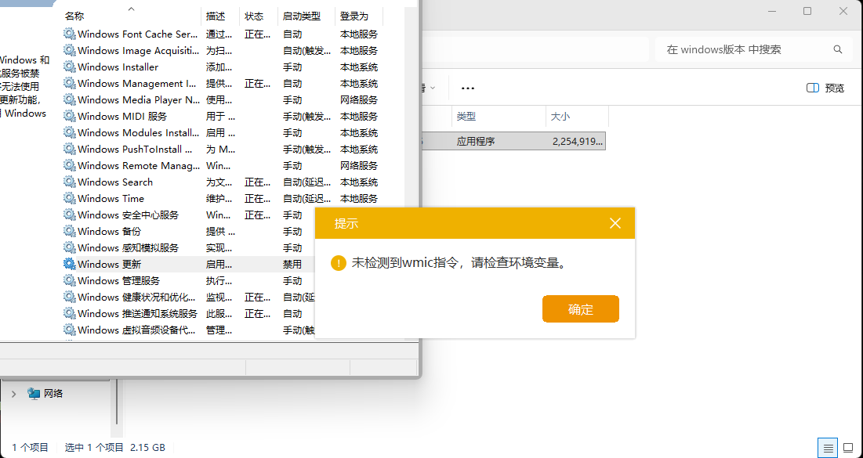Select the Windows 虚拟音频设备代... service name
The image size is (863, 458).
coord(136,330)
